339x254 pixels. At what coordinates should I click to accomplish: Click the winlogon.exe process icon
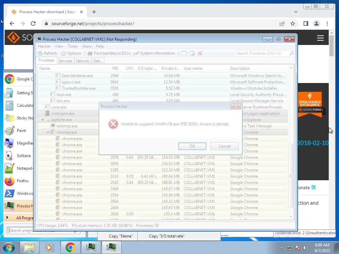(47, 113)
